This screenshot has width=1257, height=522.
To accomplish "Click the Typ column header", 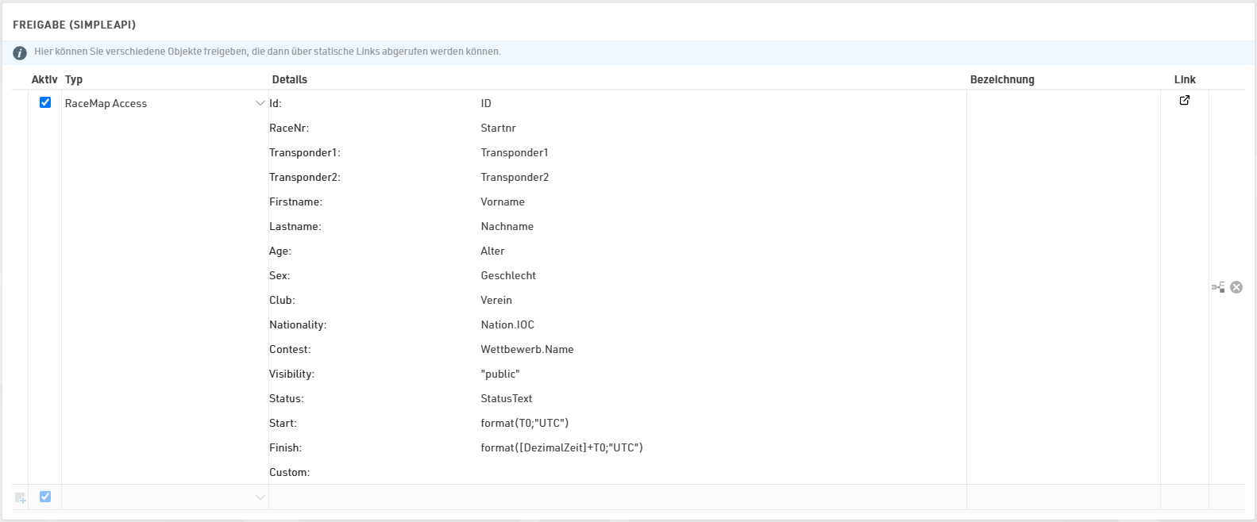I will pyautogui.click(x=74, y=79).
